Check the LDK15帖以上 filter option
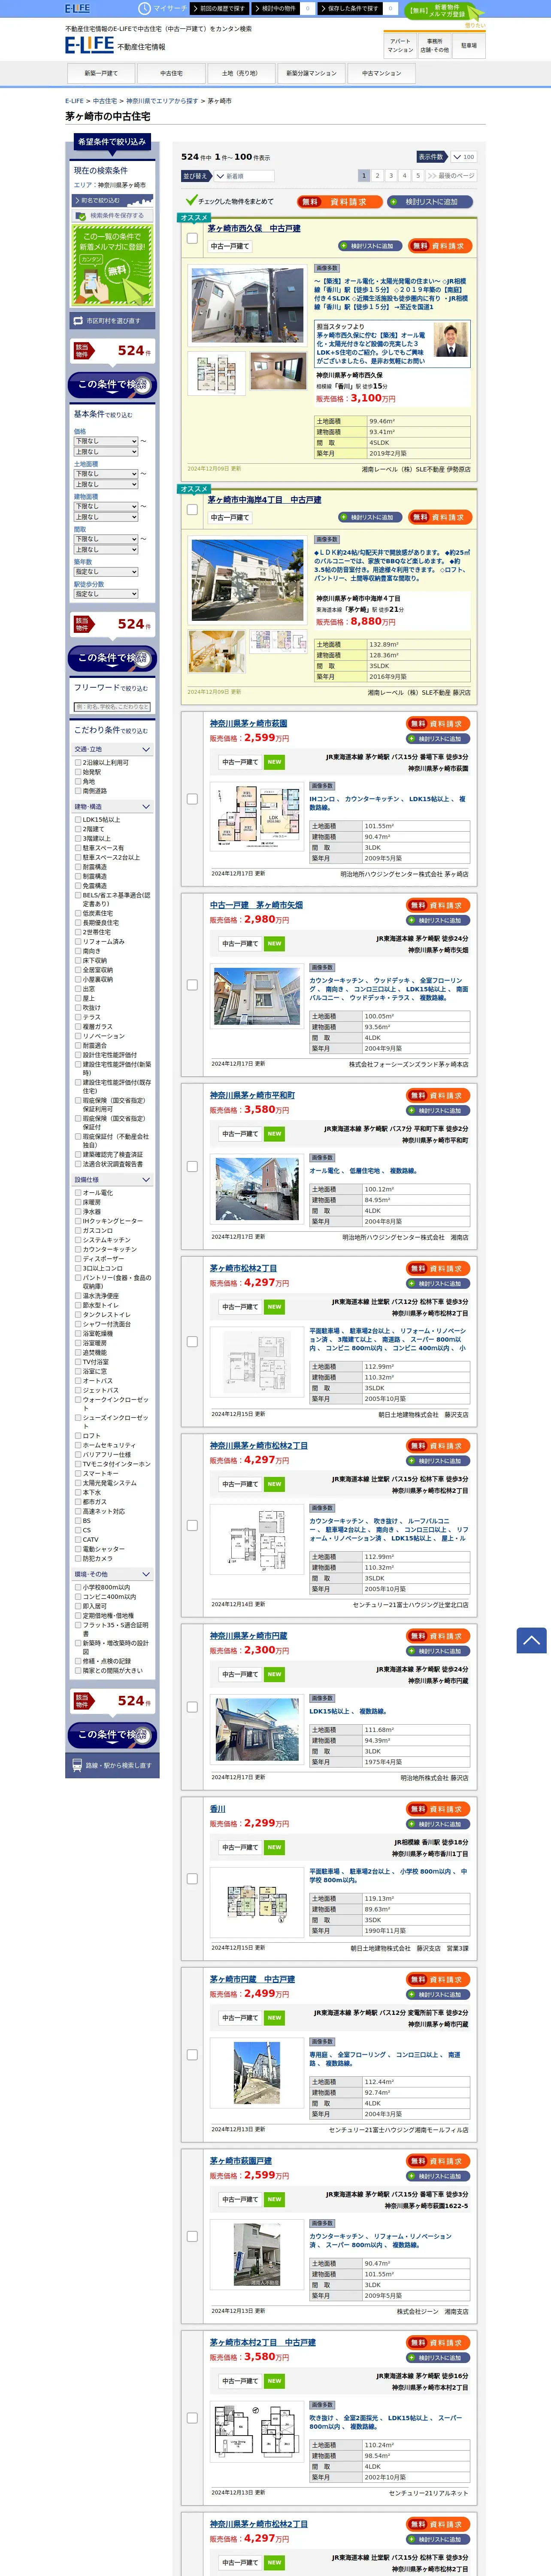Image resolution: width=551 pixels, height=2576 pixels. tap(78, 819)
